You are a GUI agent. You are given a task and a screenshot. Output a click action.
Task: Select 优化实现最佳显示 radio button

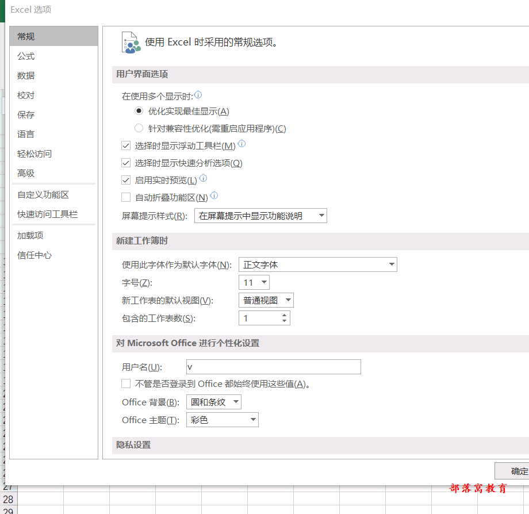click(139, 111)
